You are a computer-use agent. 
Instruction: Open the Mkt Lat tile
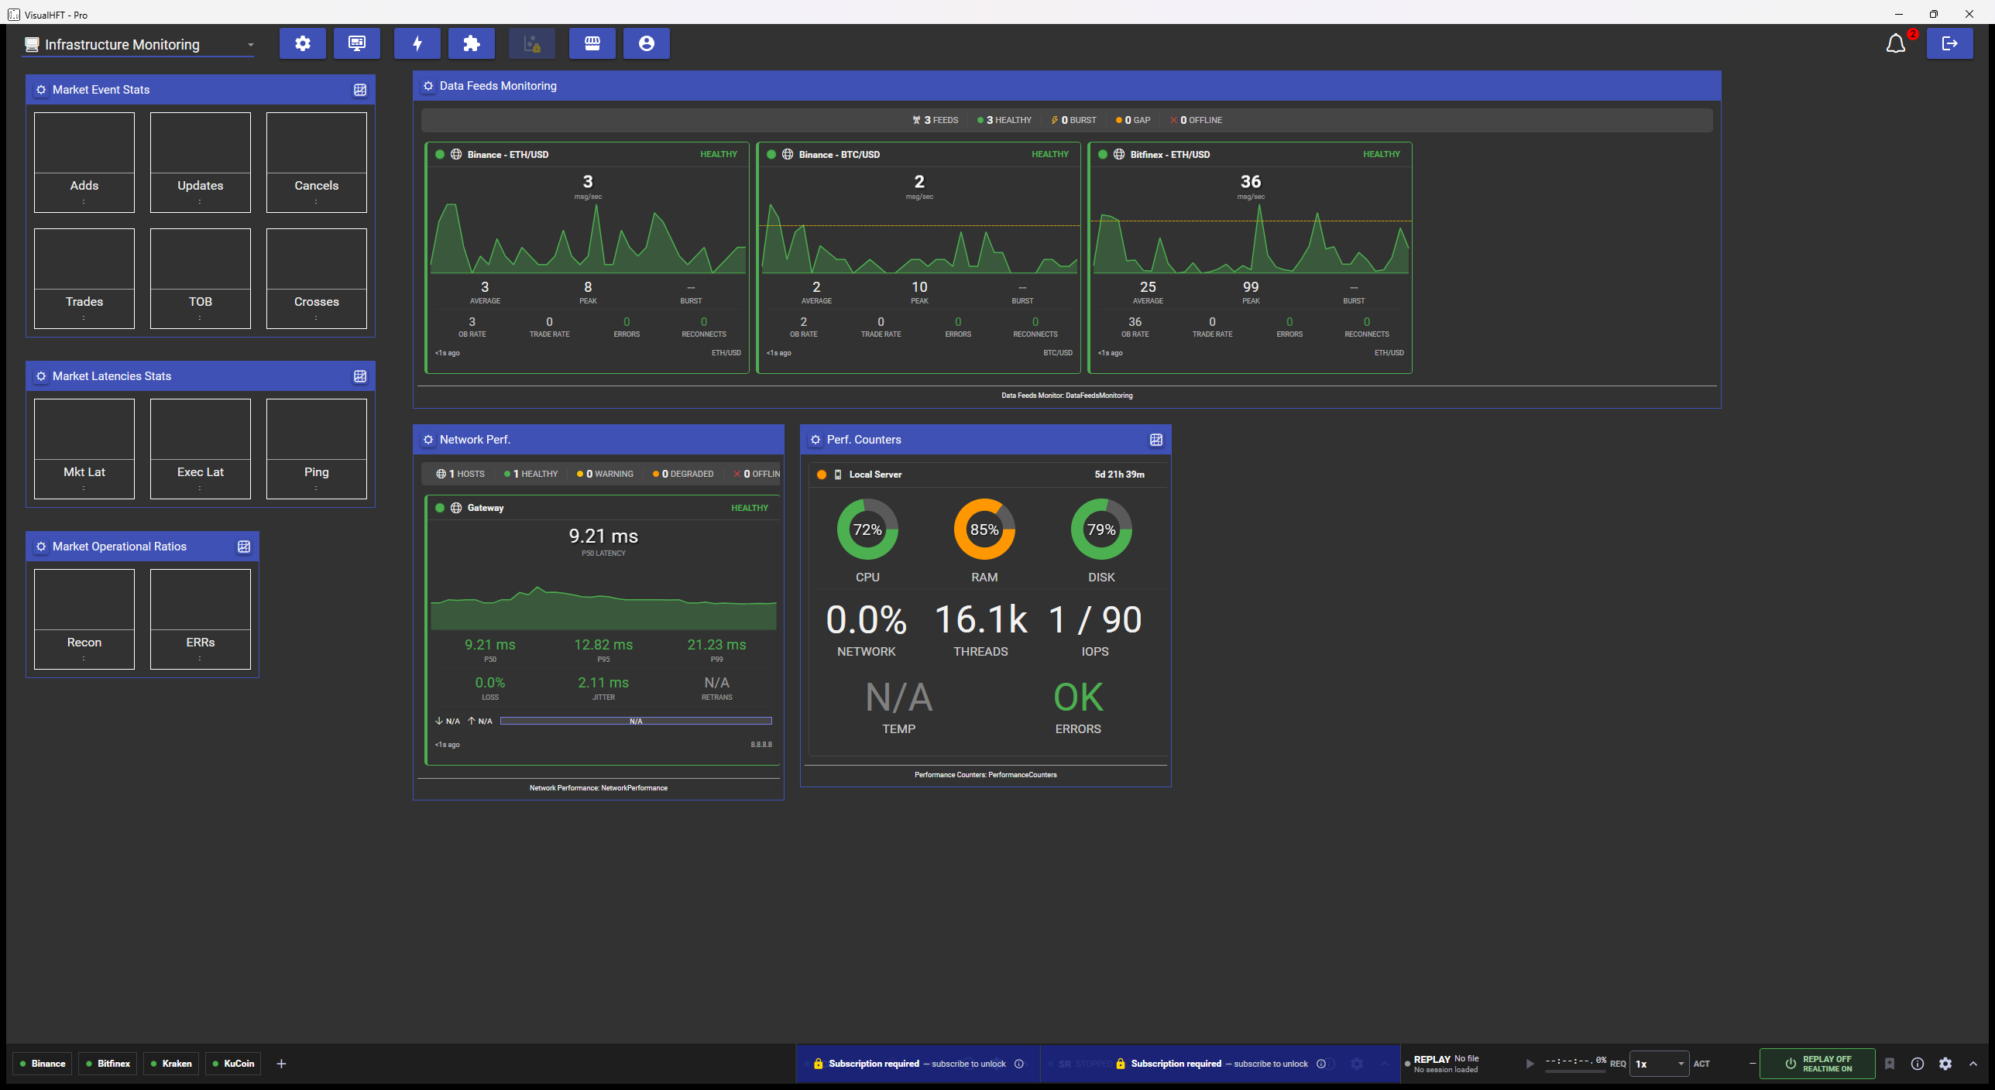pyautogui.click(x=84, y=449)
